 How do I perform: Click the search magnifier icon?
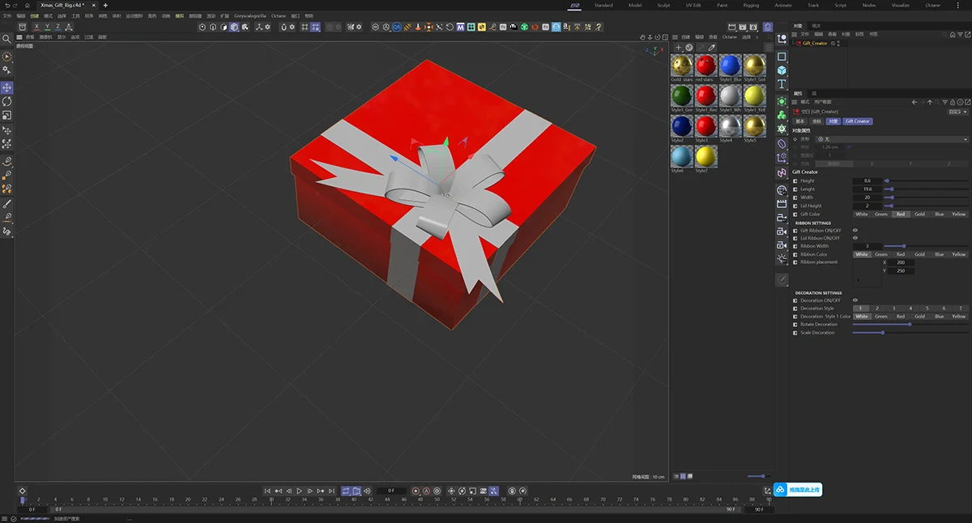point(6,39)
